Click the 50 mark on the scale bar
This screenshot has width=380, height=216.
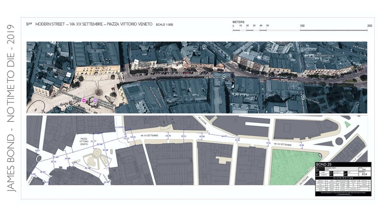click(268, 25)
